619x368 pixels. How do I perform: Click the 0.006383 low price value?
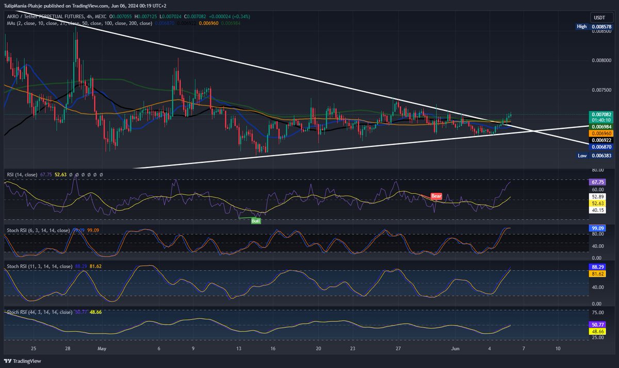point(602,155)
